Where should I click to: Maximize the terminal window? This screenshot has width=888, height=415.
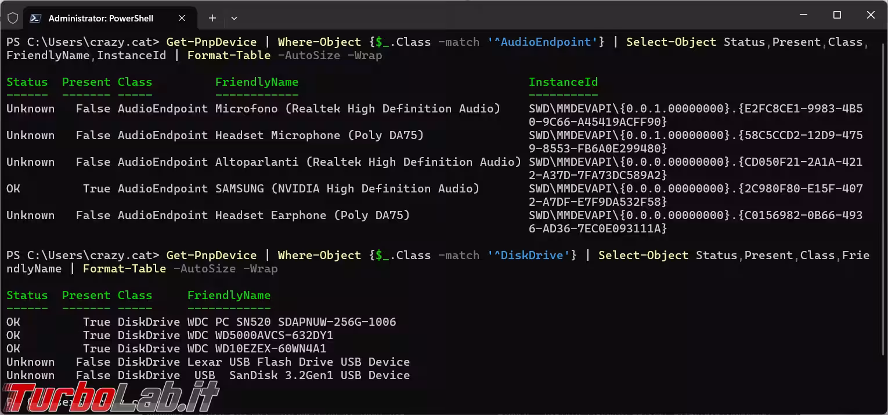[837, 15]
